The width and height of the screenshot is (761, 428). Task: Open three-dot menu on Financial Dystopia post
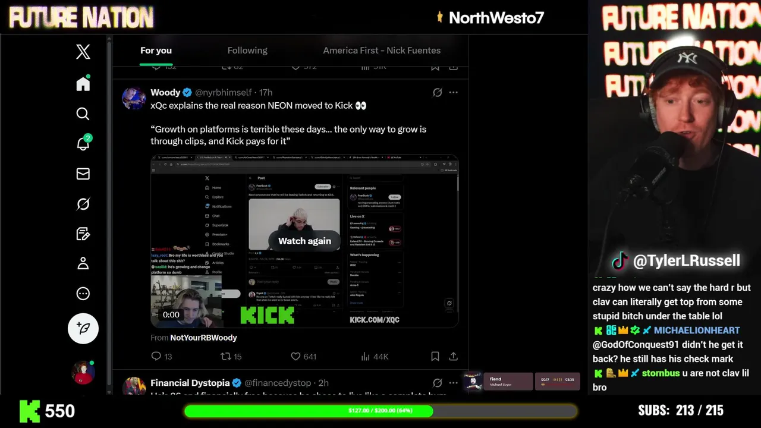pyautogui.click(x=454, y=383)
